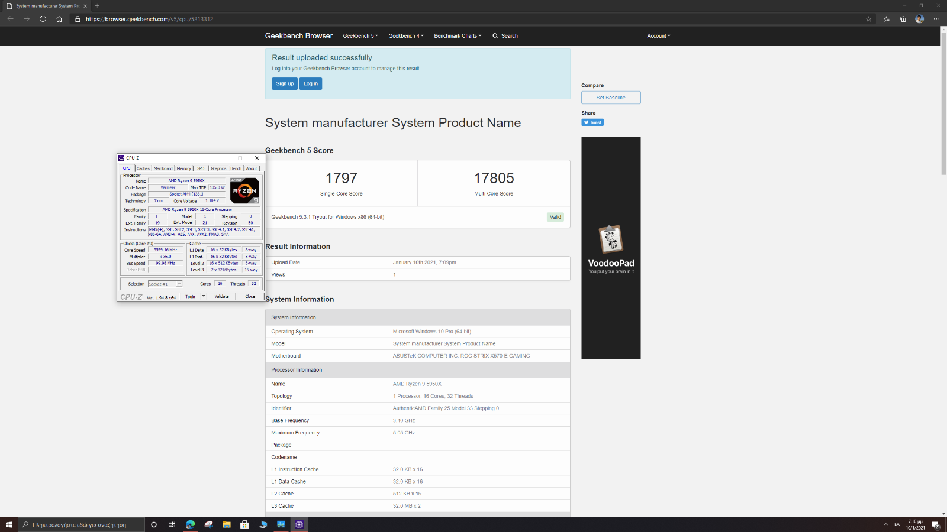Click Set Baseline under Compare
The image size is (947, 532).
tap(611, 98)
